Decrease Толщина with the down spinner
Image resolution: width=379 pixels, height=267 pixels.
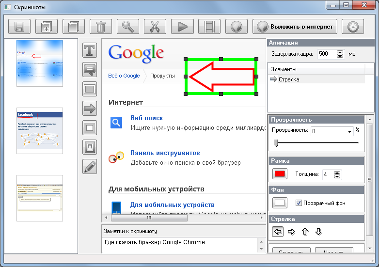[x=337, y=176]
